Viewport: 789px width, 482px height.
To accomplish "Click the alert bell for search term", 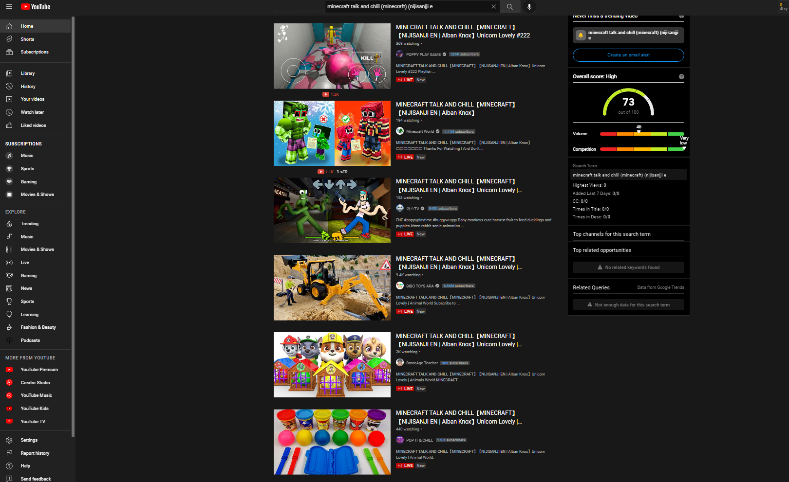I will tap(581, 35).
